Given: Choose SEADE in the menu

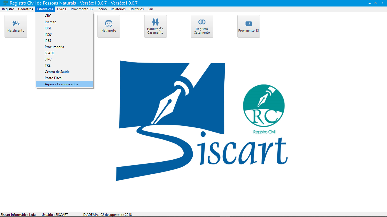Looking at the screenshot, I should click(x=64, y=53).
